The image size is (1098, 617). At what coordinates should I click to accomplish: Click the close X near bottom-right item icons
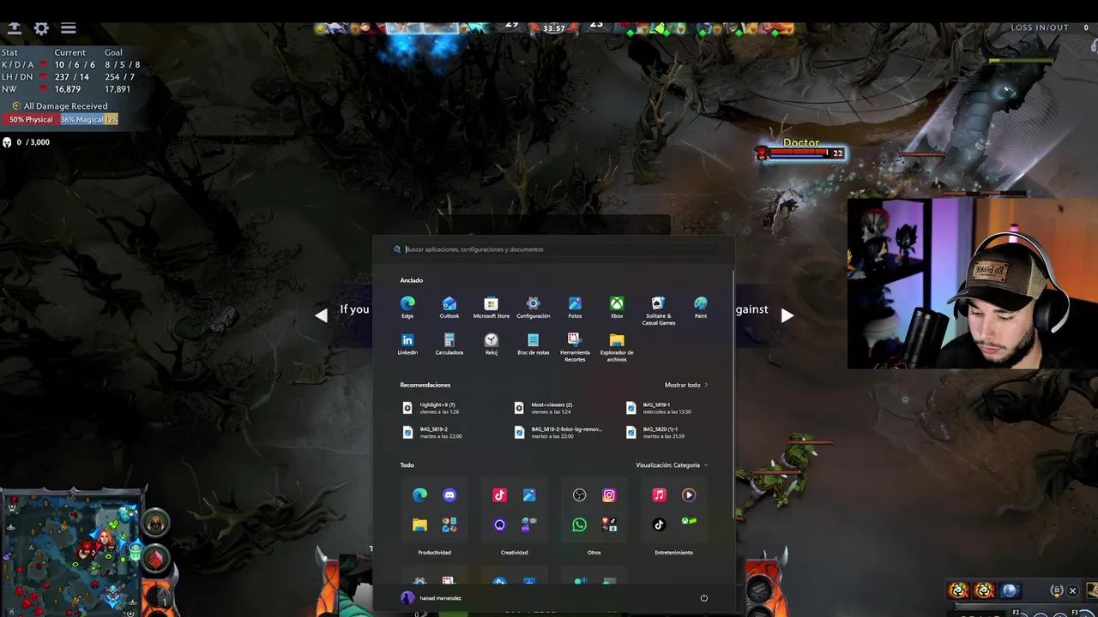1072,590
